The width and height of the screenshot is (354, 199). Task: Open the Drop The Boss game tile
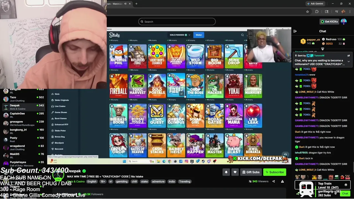tap(195, 86)
